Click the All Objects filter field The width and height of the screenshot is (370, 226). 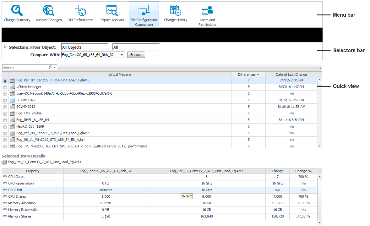pyautogui.click(x=84, y=47)
